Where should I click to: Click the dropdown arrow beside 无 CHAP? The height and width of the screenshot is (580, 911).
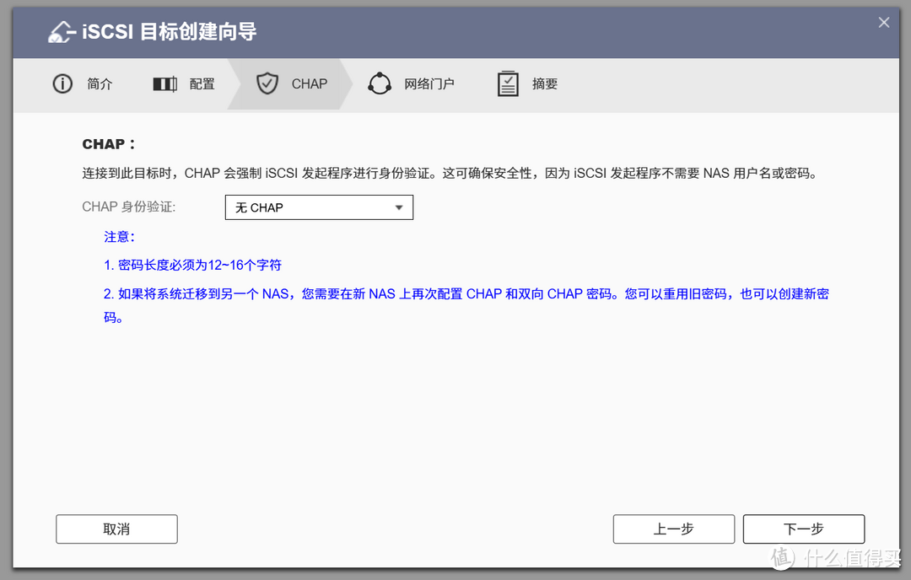[x=399, y=207]
